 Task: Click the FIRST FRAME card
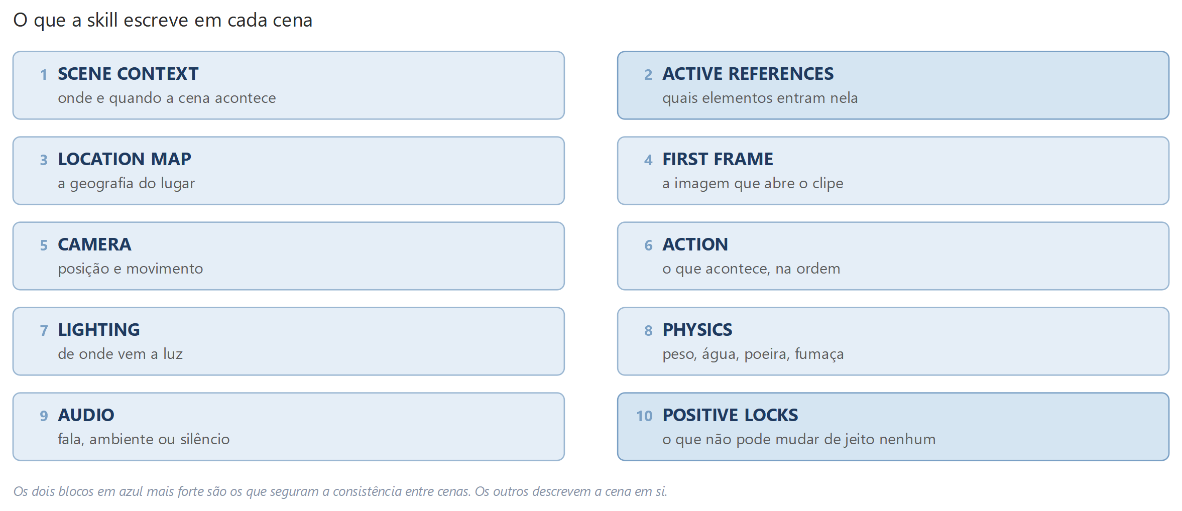(x=893, y=171)
